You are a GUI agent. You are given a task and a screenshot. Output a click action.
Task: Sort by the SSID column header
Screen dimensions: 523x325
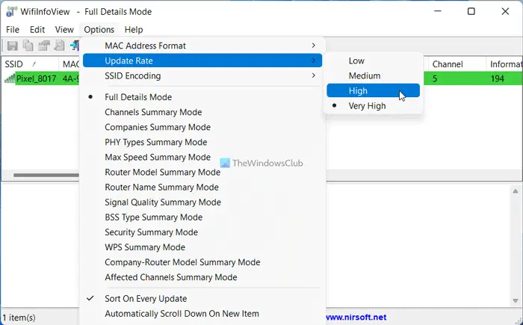(x=30, y=64)
